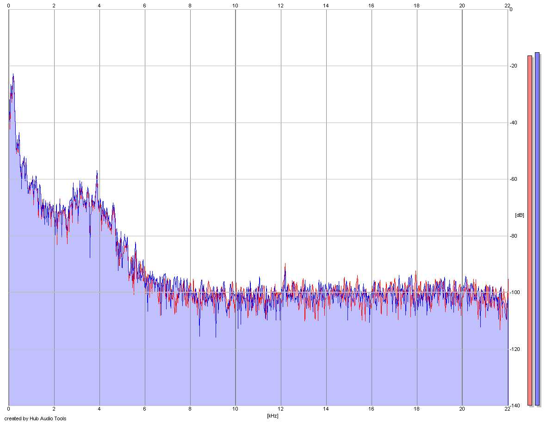The height and width of the screenshot is (424, 546).
Task: Click the 20 kHz label on bottom axis
Action: [x=462, y=409]
